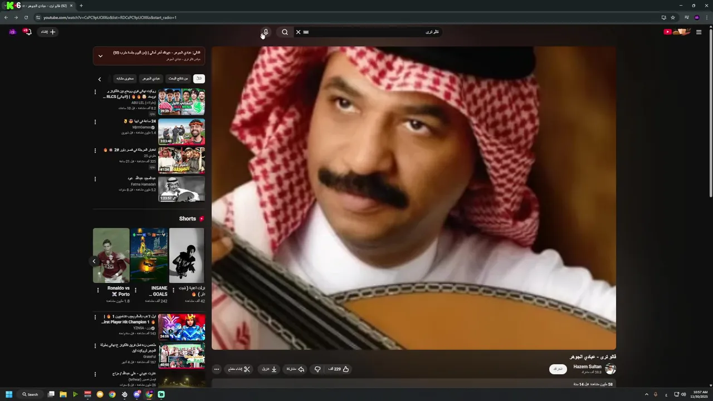Like the video with thumbs up

pos(339,369)
